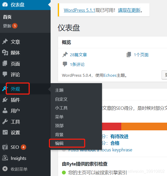The height and width of the screenshot is (176, 167).
Task: Click the wrench icon beside 工具
Action: (x=5, y=122)
